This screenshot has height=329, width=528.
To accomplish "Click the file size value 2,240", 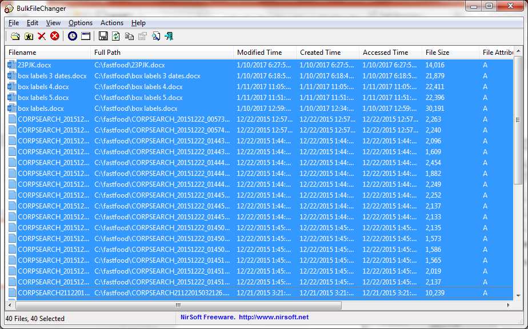I will click(x=433, y=130).
